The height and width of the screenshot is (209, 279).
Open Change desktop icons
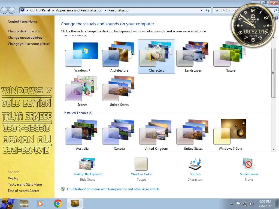24,31
